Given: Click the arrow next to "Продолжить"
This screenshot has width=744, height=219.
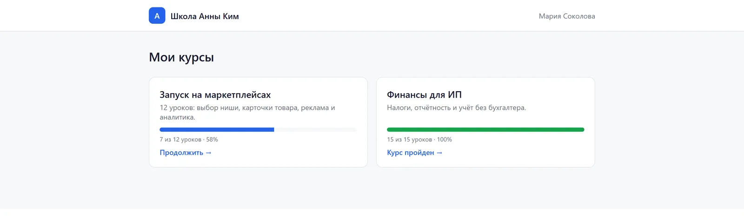Looking at the screenshot, I should [x=208, y=153].
